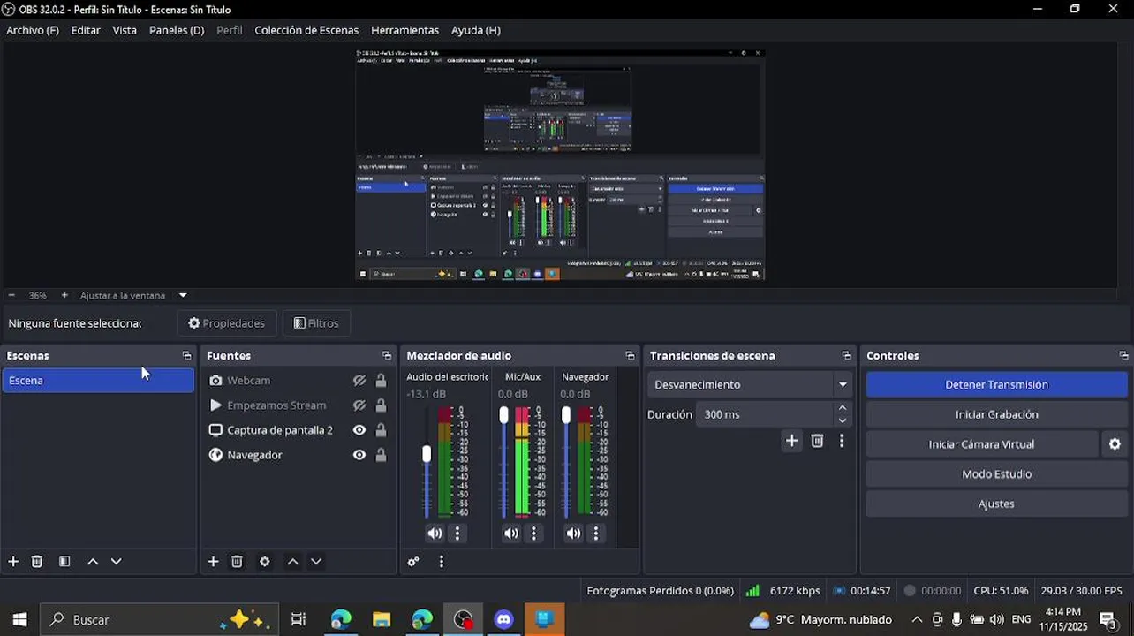Viewport: 1134px width, 636px height.
Task: Hide the Navegador source
Action: tap(359, 455)
